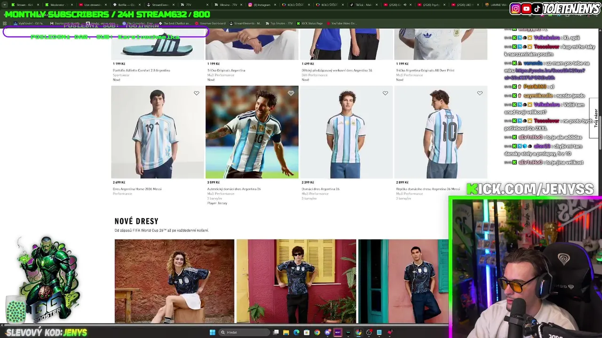Image resolution: width=602 pixels, height=338 pixels.
Task: Open the Top Emotes - 7TV bookmark
Action: tap(279, 23)
